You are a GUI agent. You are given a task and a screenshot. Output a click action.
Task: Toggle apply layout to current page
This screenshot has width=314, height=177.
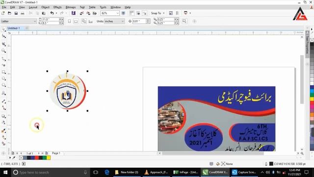90,21
